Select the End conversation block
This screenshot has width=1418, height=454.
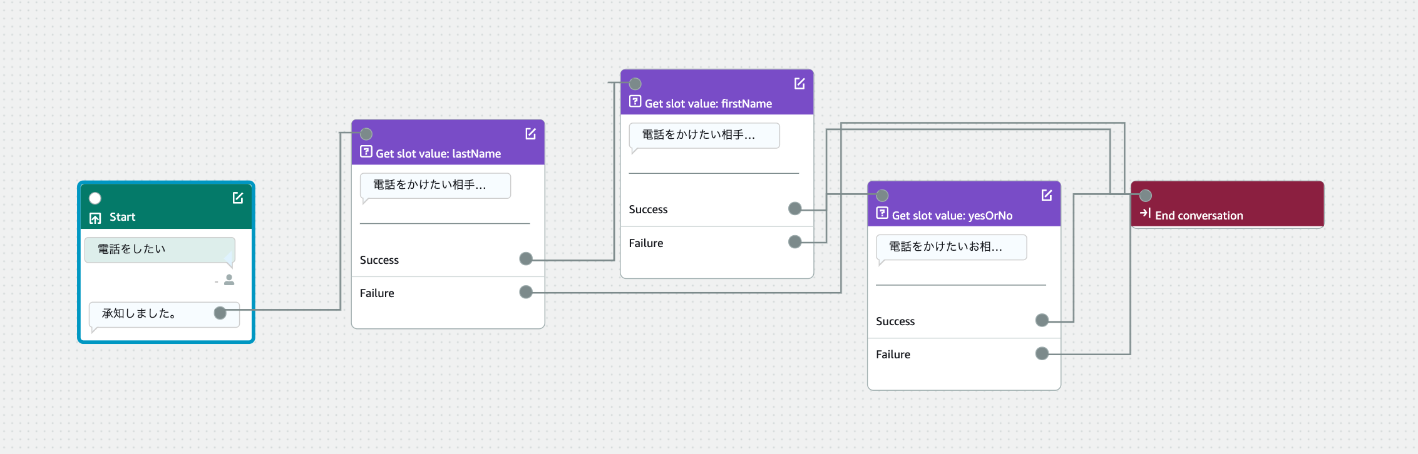[1227, 204]
